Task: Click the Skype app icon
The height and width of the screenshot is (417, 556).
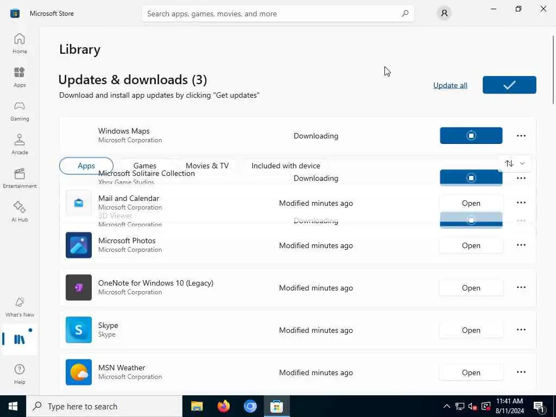Action: coord(79,330)
